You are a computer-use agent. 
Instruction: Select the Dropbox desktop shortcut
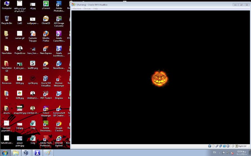click(59, 95)
